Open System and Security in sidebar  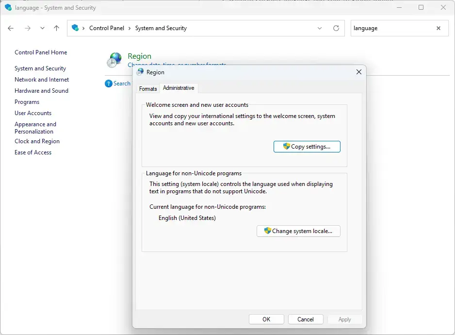tap(40, 68)
